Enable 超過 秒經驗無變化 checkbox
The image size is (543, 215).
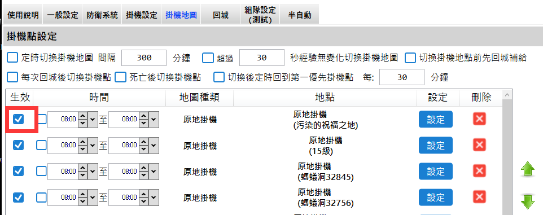pos(208,58)
